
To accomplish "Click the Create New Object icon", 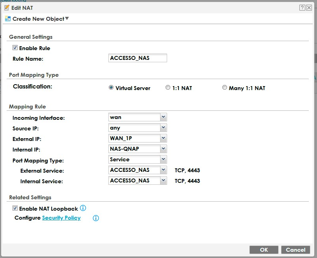I will point(7,18).
